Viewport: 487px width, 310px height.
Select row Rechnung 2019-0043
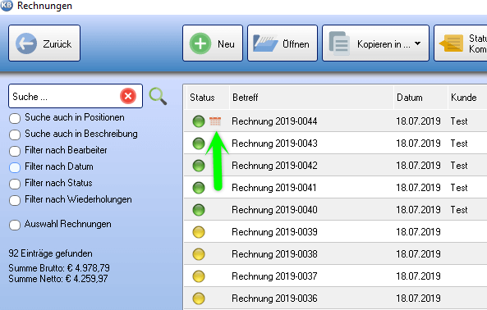335,144
